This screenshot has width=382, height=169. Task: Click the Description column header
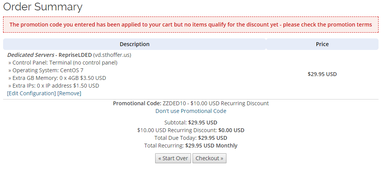click(134, 44)
